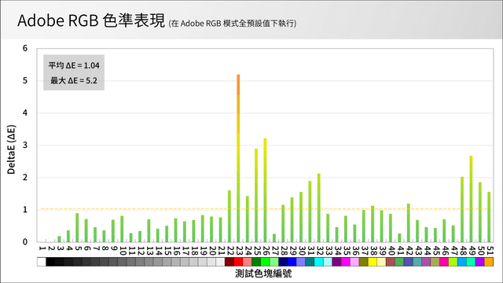Click the x-axis patch label 37
This screenshot has height=283, width=503.
click(x=364, y=250)
